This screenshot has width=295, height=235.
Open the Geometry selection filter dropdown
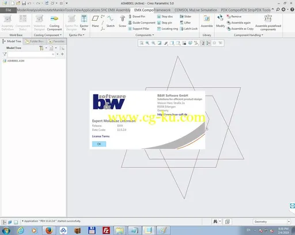(289, 222)
